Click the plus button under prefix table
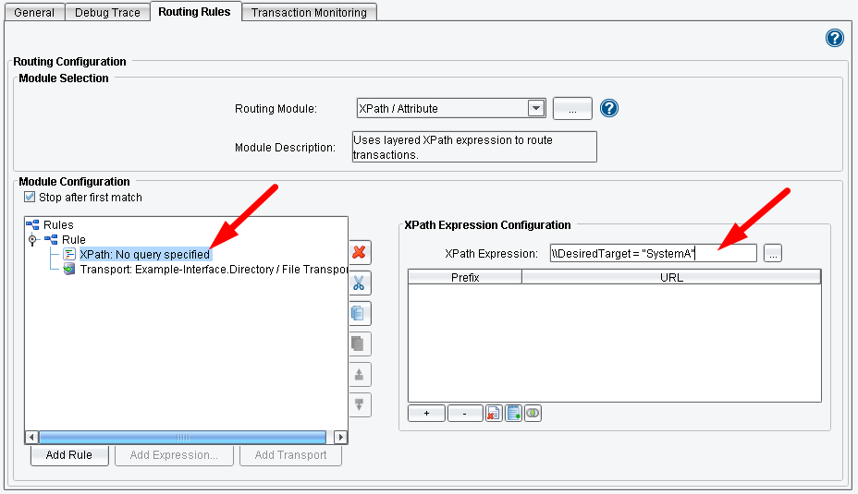This screenshot has height=494, width=858. coord(426,414)
